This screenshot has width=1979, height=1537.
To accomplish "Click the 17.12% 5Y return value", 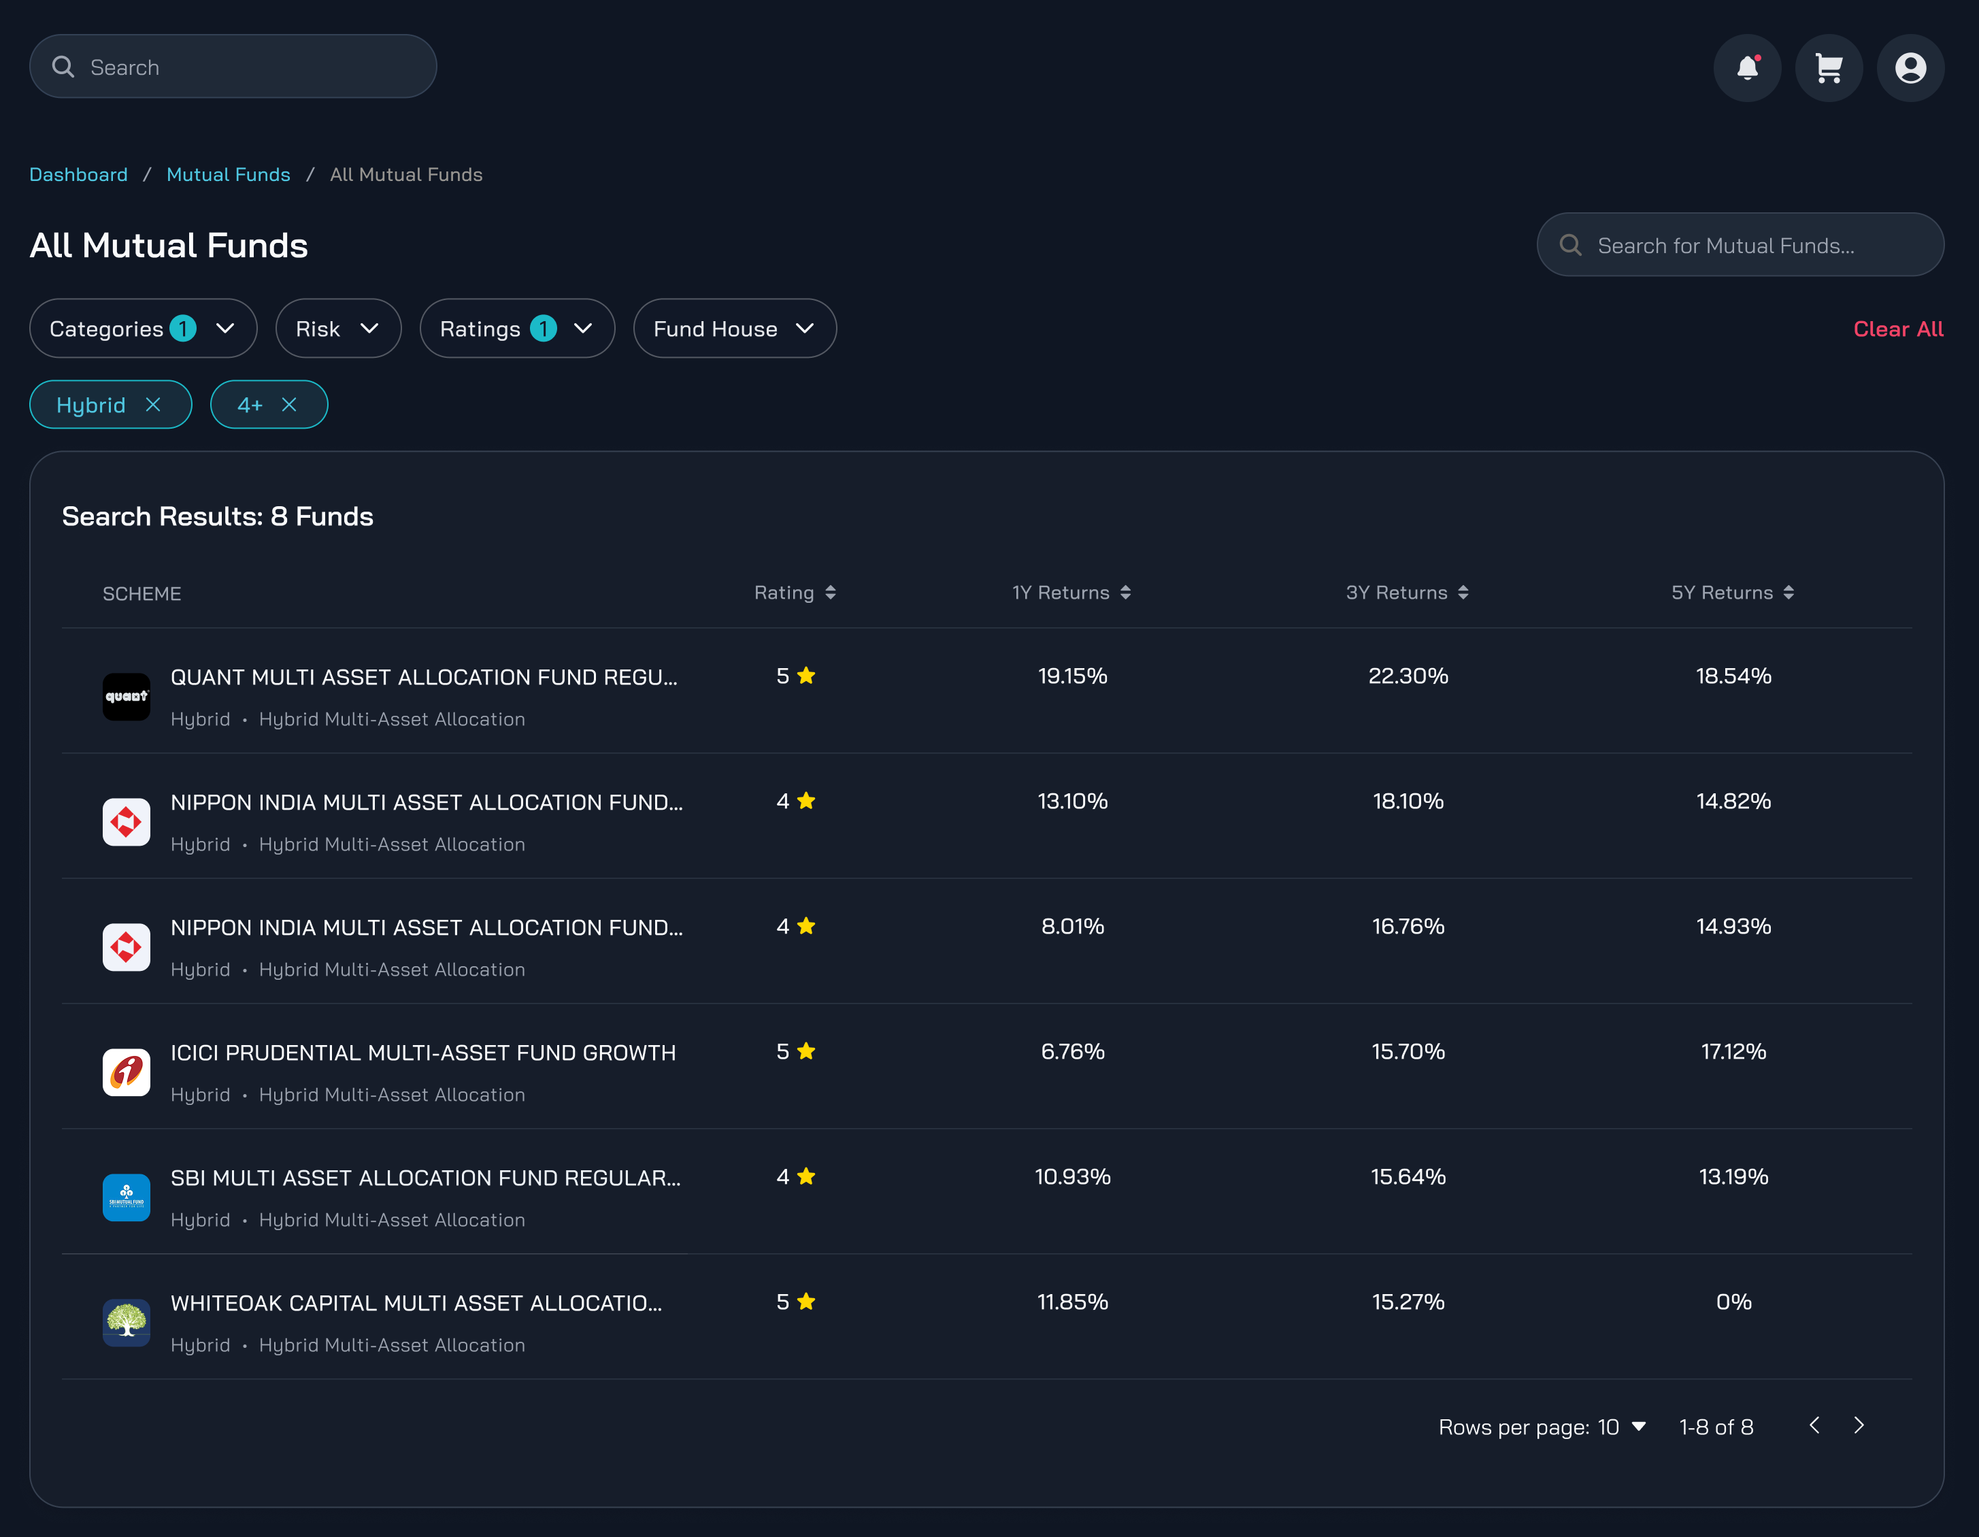I will pos(1733,1051).
